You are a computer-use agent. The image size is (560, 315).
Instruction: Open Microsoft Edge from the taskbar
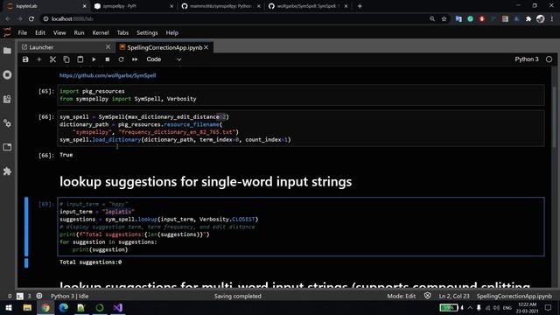pyautogui.click(x=64, y=307)
